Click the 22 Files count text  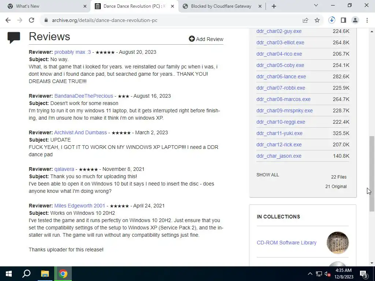pos(339,177)
